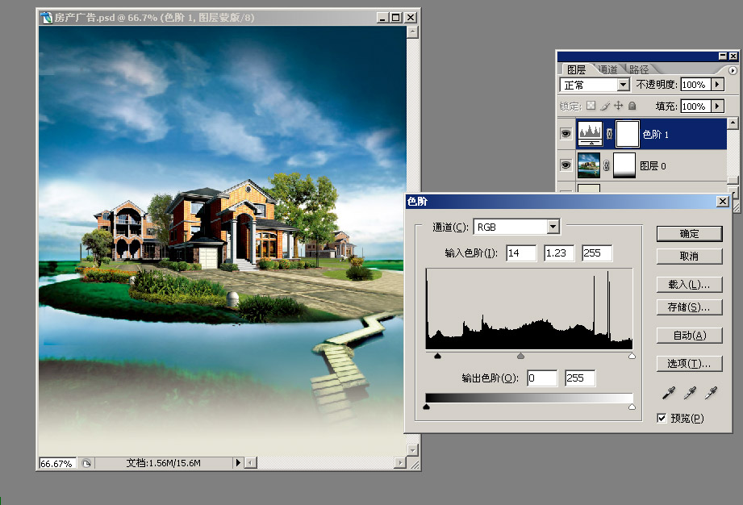Click the lock transparent pixels icon
The image size is (743, 505).
point(591,106)
